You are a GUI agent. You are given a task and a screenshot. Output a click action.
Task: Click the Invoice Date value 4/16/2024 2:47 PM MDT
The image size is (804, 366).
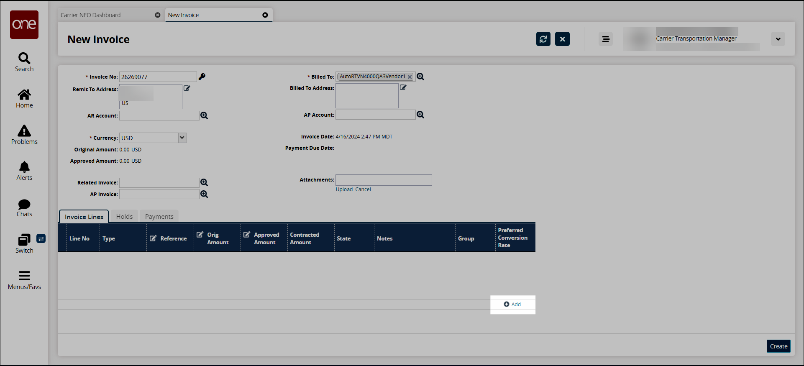pos(364,137)
